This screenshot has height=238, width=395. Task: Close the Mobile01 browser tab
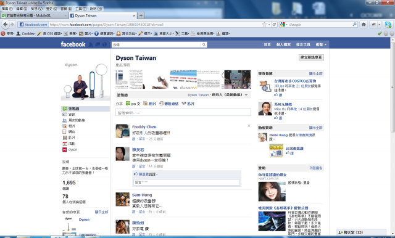click(x=65, y=15)
